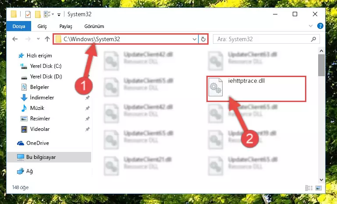Click the Properties quick access icon
This screenshot has width=337, height=204.
(28, 14)
